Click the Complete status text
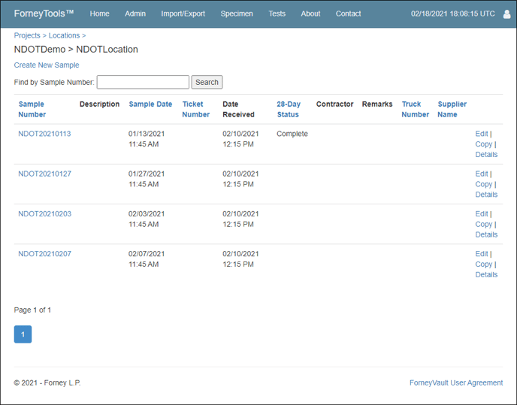517x405 pixels. click(x=292, y=134)
